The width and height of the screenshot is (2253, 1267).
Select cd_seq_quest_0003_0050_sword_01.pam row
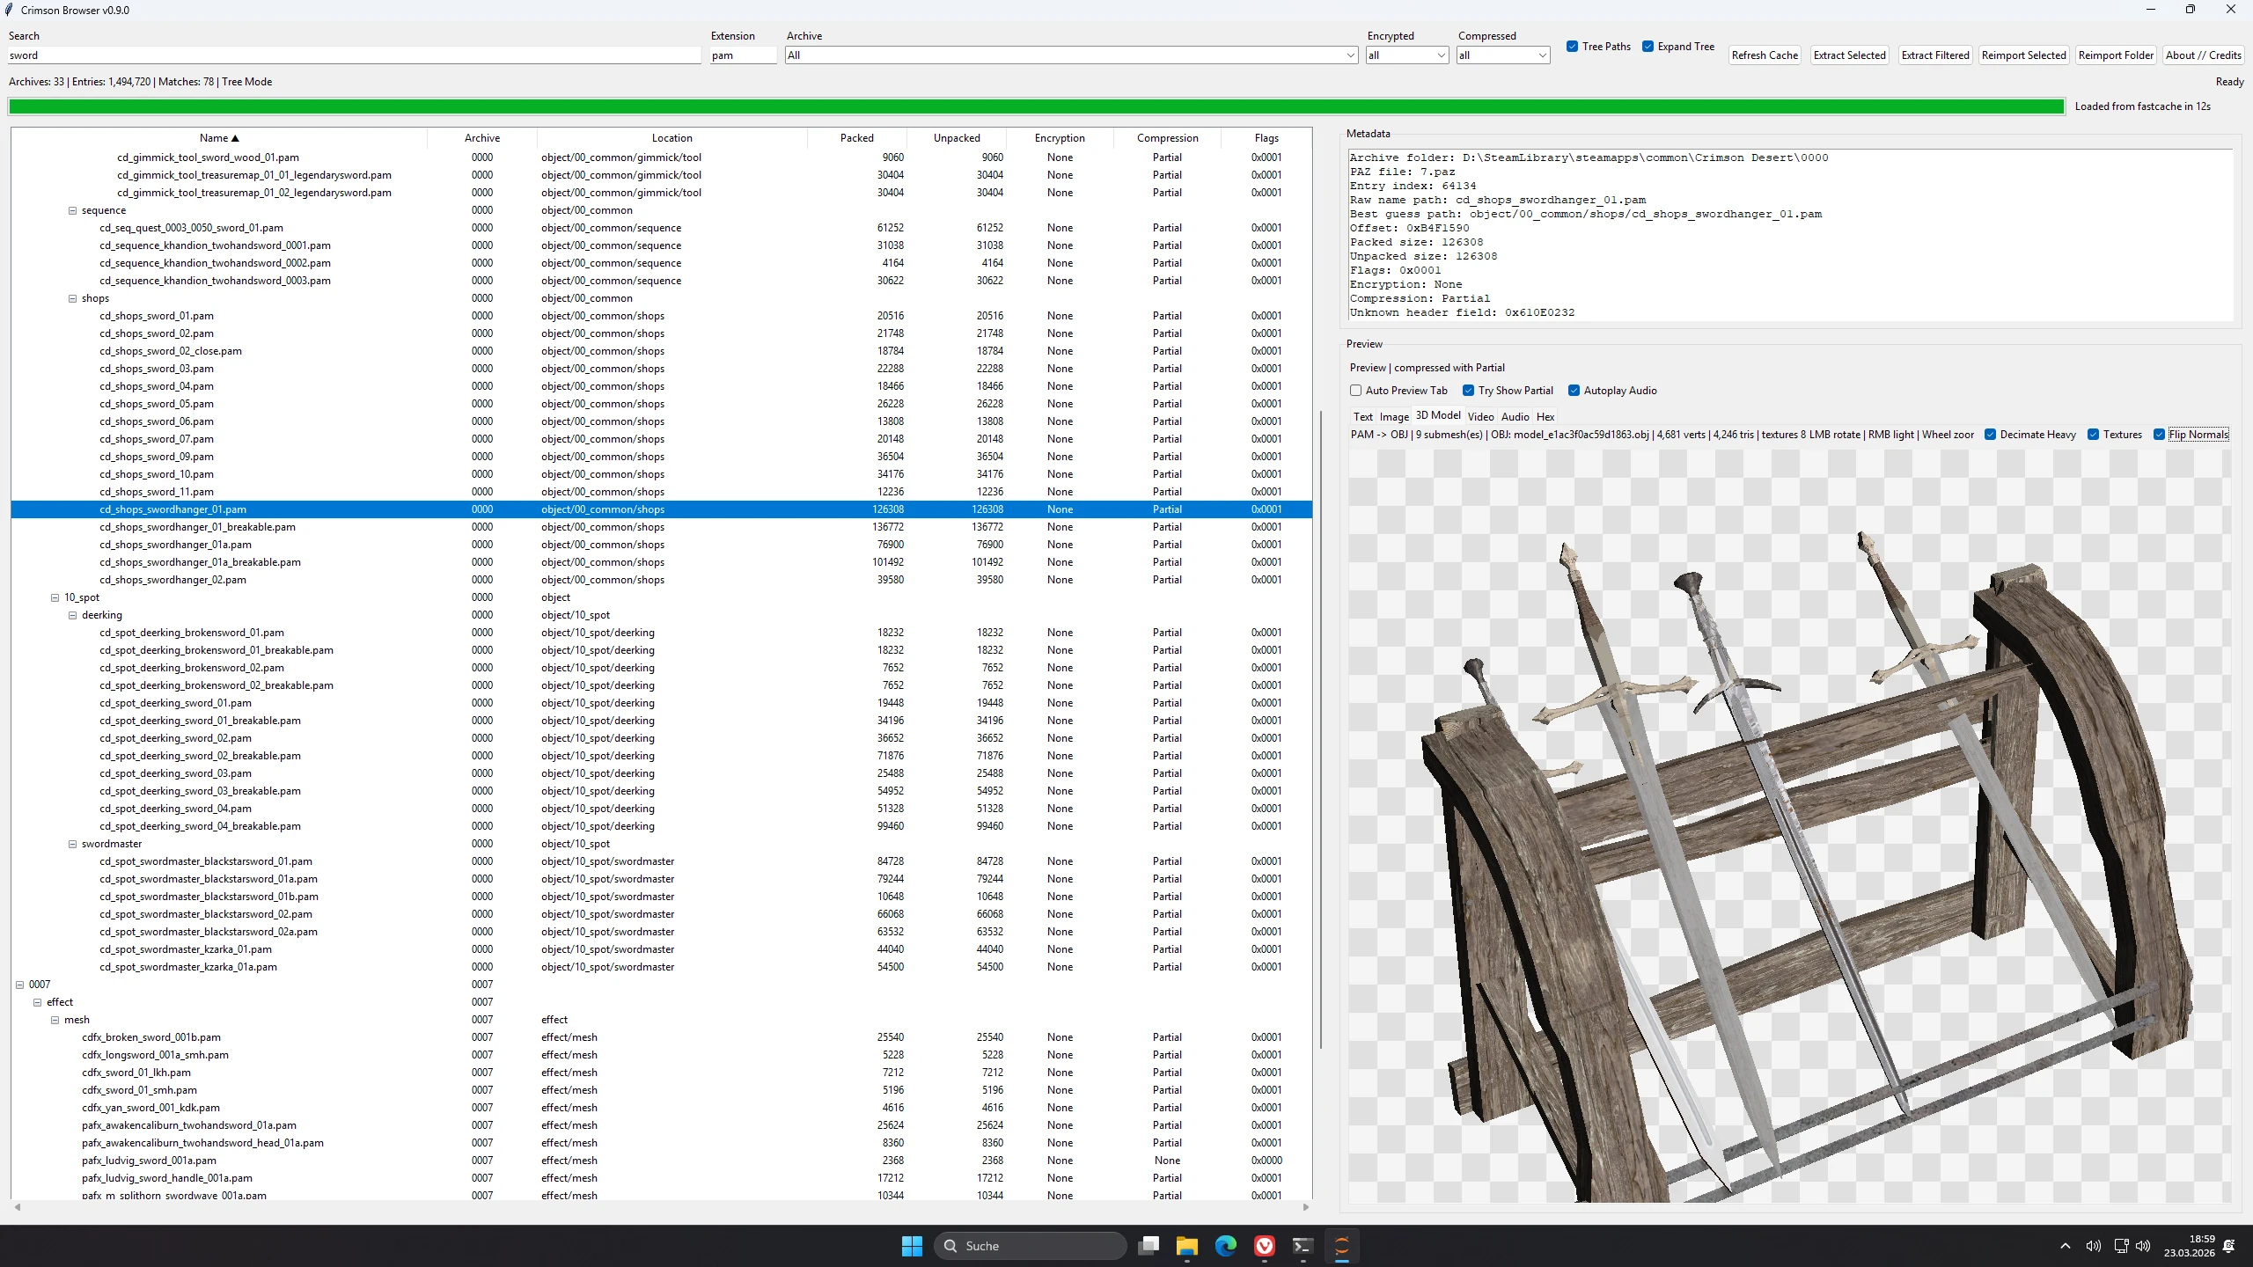661,228
